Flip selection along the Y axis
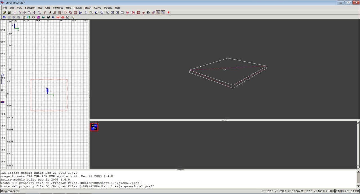This screenshot has height=194, width=360. pos(25,13)
